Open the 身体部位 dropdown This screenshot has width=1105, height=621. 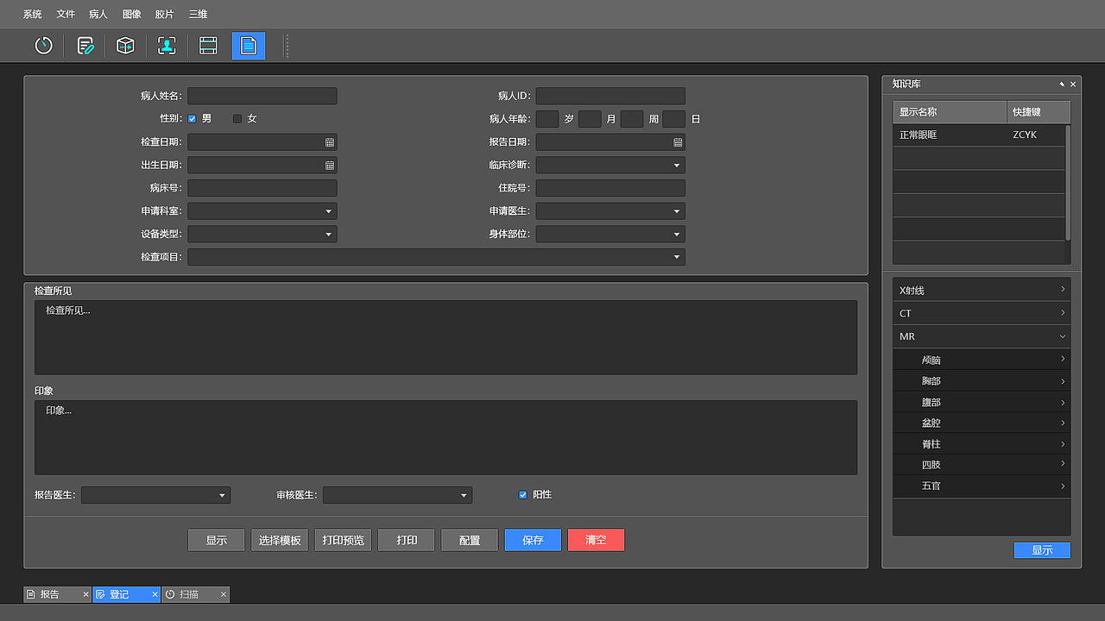click(610, 234)
